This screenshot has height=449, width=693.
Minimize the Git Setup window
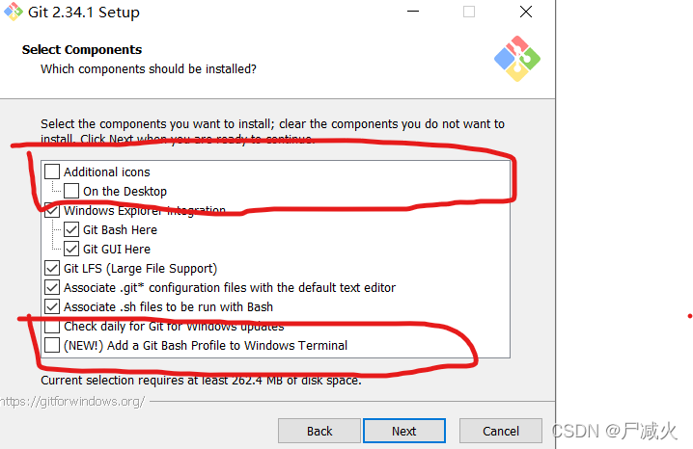(413, 12)
